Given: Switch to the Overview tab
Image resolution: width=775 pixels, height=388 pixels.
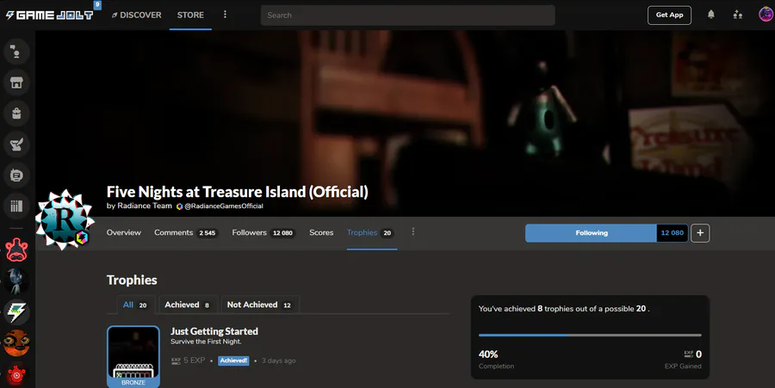Looking at the screenshot, I should pyautogui.click(x=123, y=232).
